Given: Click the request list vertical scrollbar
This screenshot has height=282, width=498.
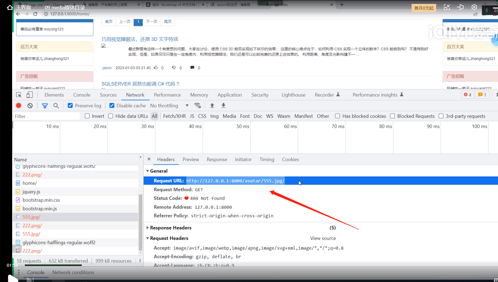Looking at the screenshot, I should point(140,223).
